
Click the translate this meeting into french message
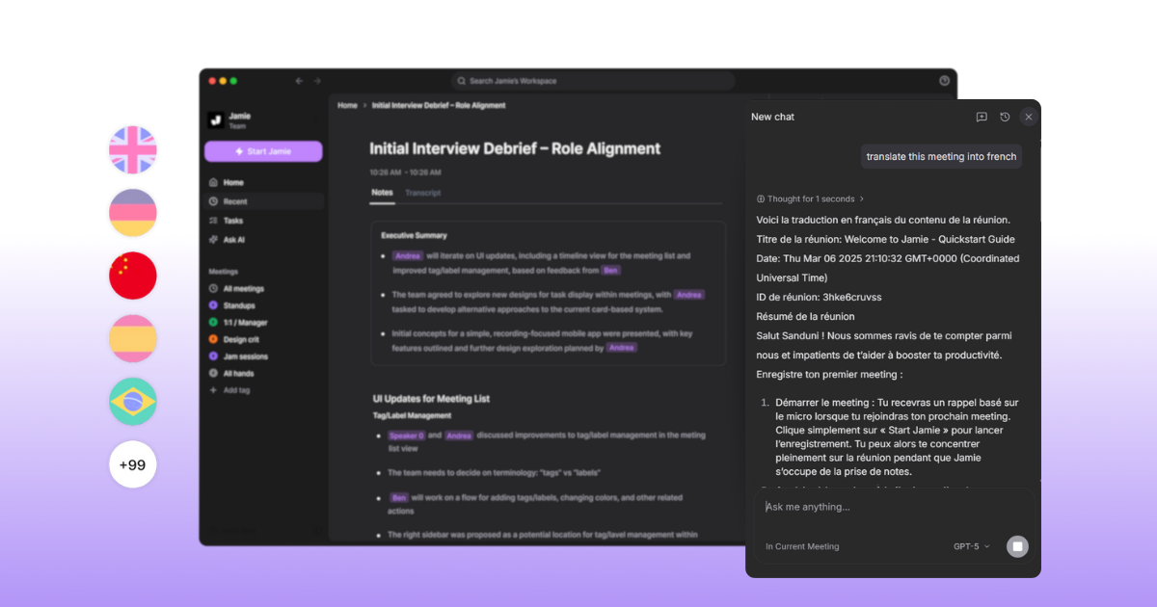[x=941, y=156]
